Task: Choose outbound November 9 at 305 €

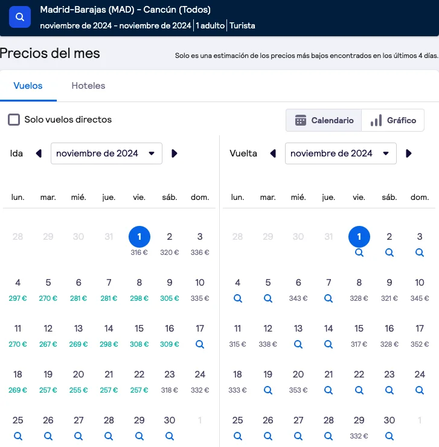Action: [169, 290]
